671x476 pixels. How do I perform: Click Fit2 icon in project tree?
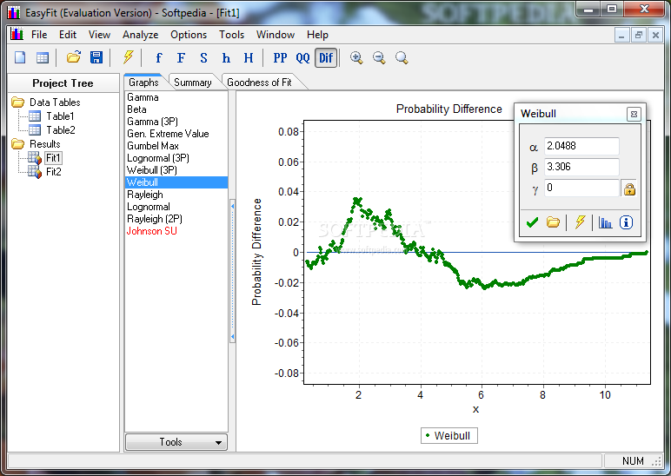click(x=35, y=172)
